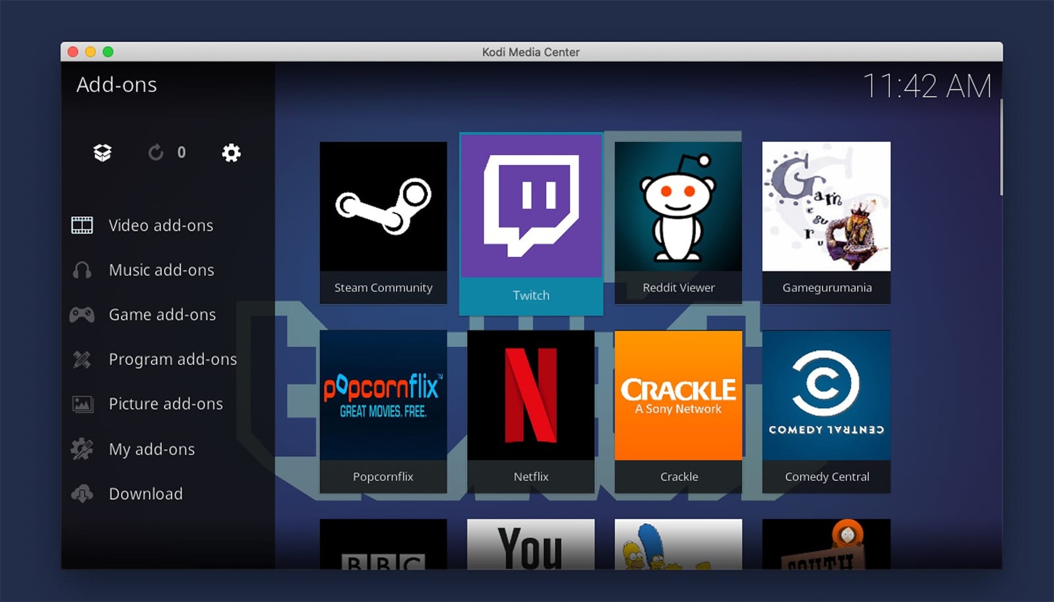Click the gear-wrench My add-ons icon
Viewport: 1054px width, 602px height.
coord(82,449)
